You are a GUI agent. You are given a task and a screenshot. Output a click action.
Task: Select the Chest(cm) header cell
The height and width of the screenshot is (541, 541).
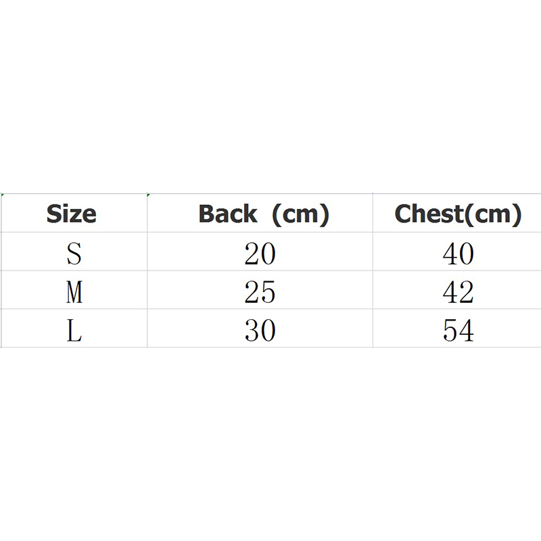point(458,214)
